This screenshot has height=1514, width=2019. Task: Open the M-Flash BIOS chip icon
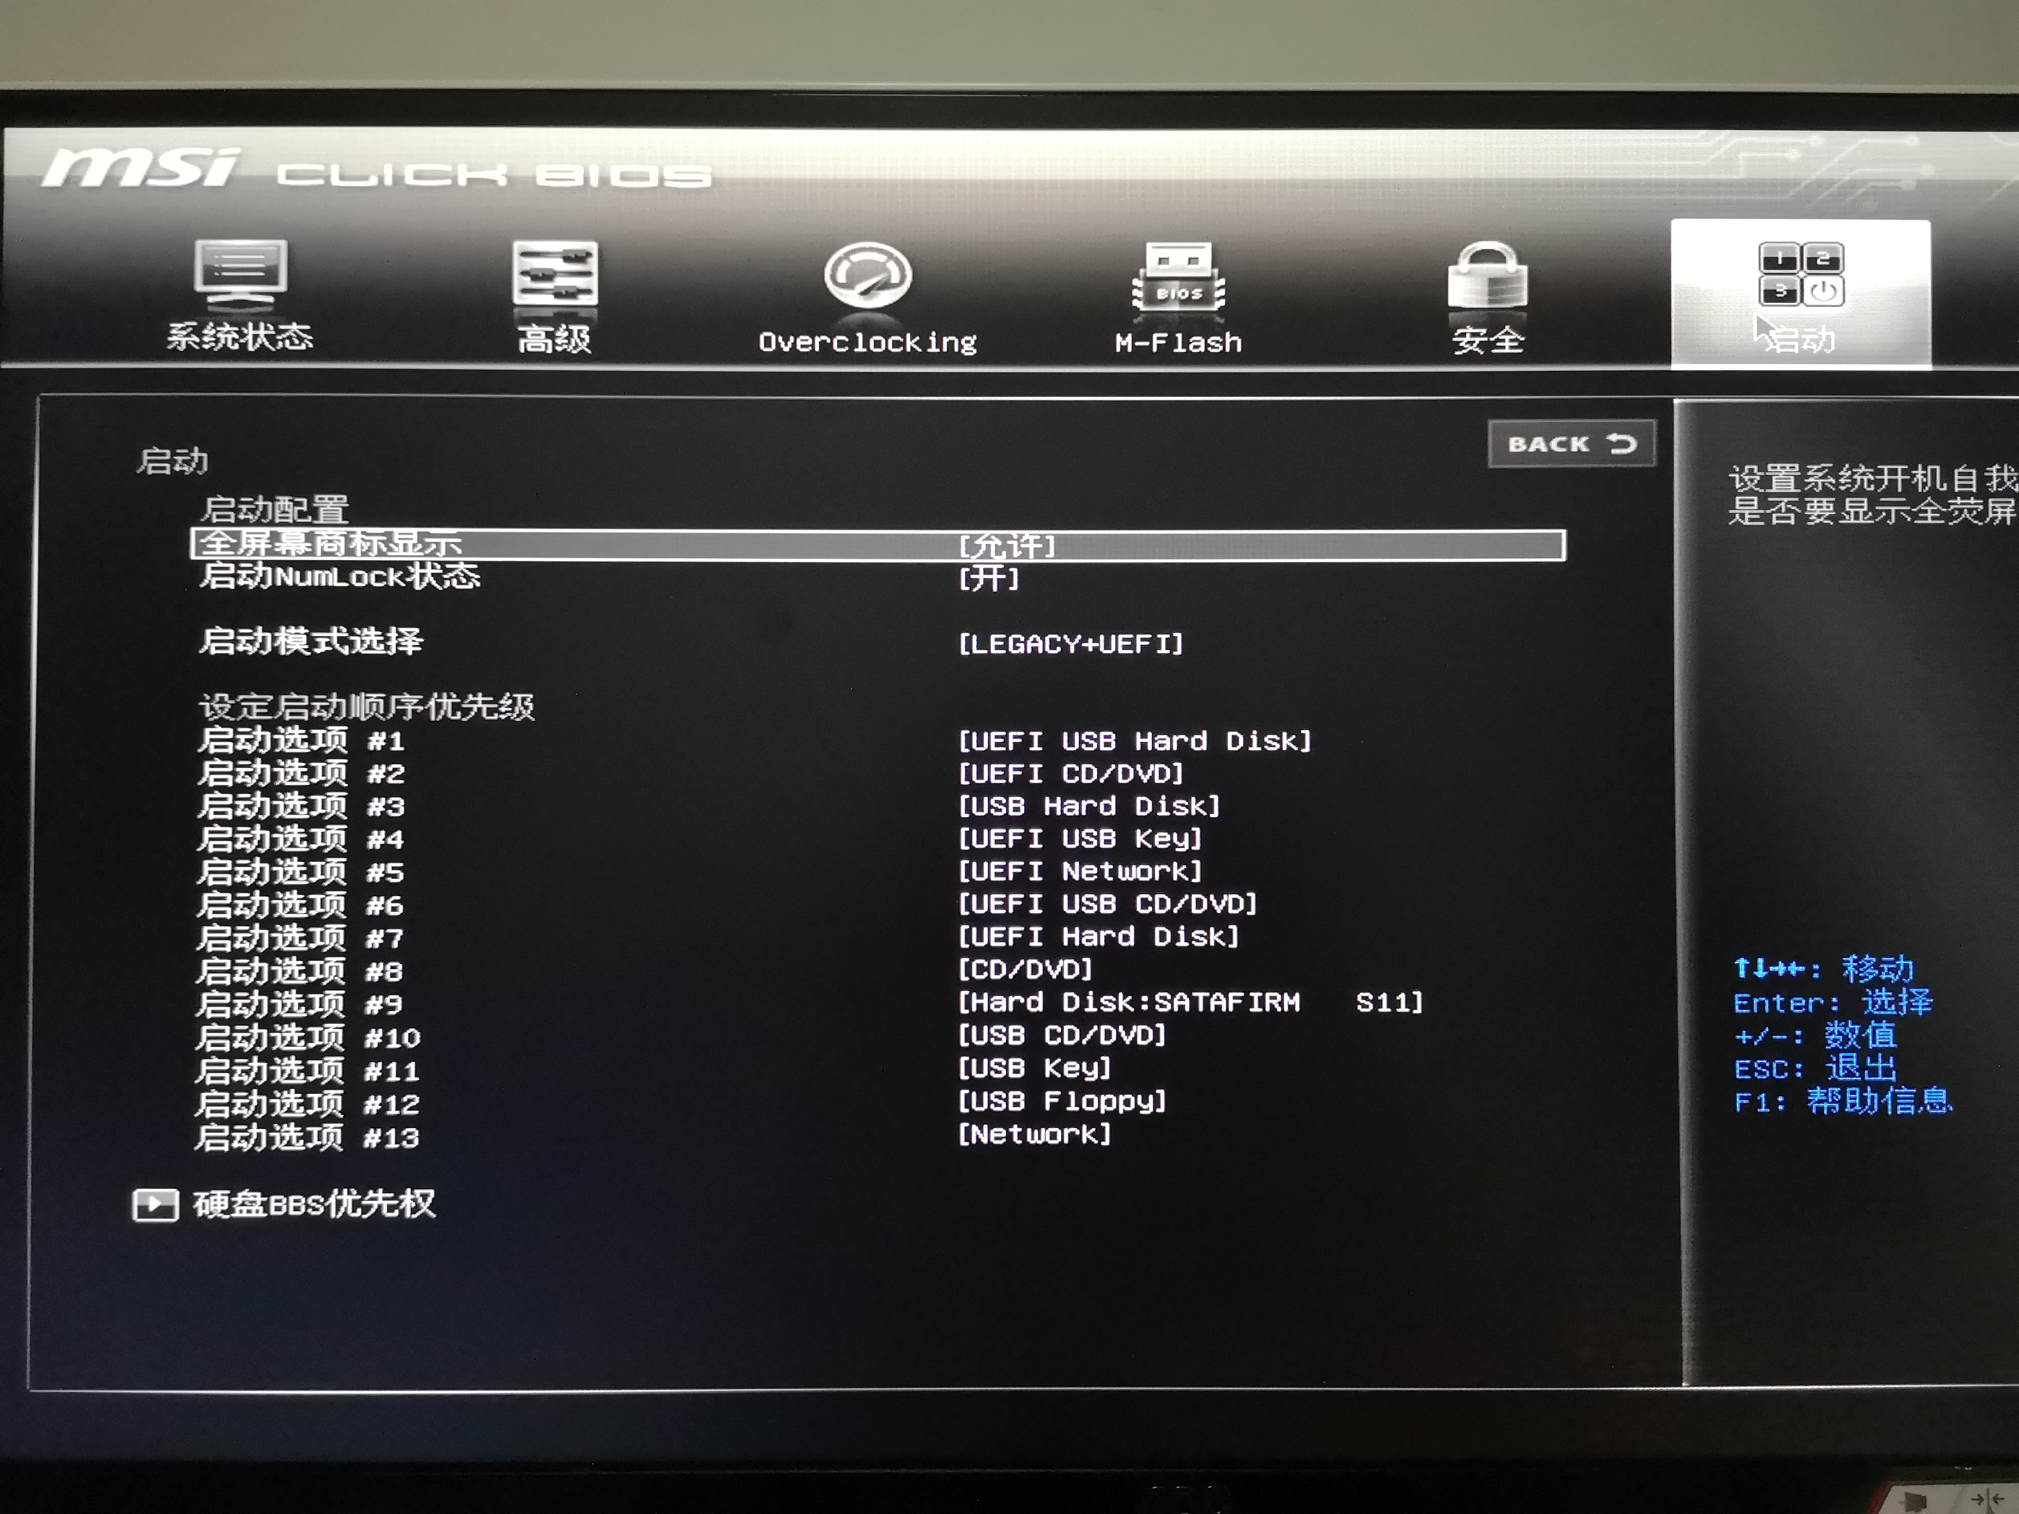[x=1178, y=277]
